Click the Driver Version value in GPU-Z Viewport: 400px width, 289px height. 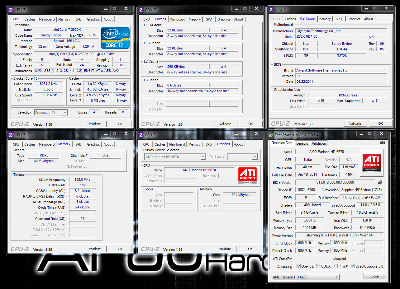click(x=340, y=235)
